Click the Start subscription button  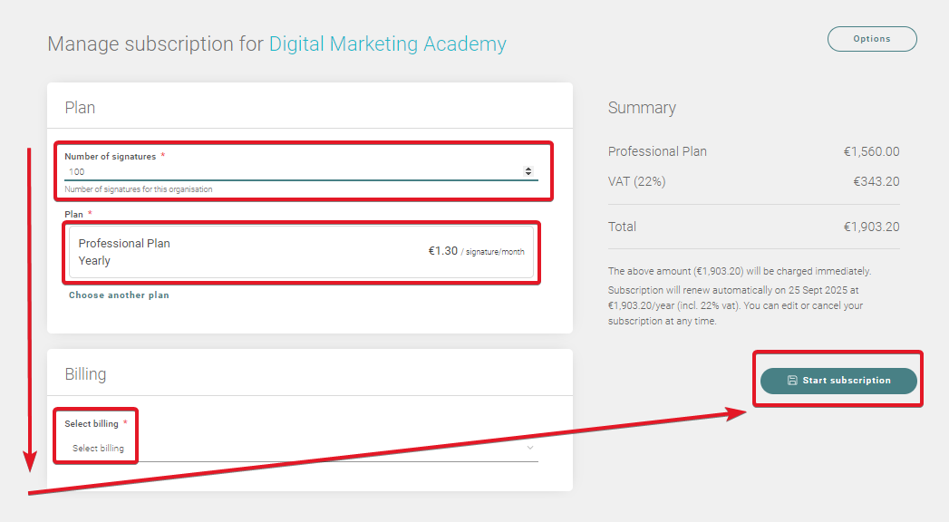(x=838, y=381)
